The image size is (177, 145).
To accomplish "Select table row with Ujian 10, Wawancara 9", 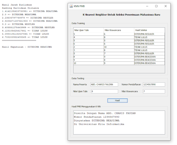I will click(119, 63).
